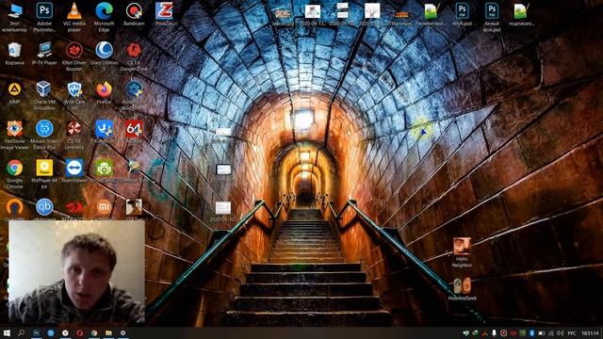The width and height of the screenshot is (603, 339).
Task: Open the Windows Start menu
Action: 7,332
